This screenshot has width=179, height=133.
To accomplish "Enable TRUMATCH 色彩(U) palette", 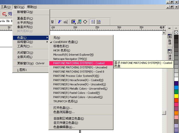I will coord(81,101).
